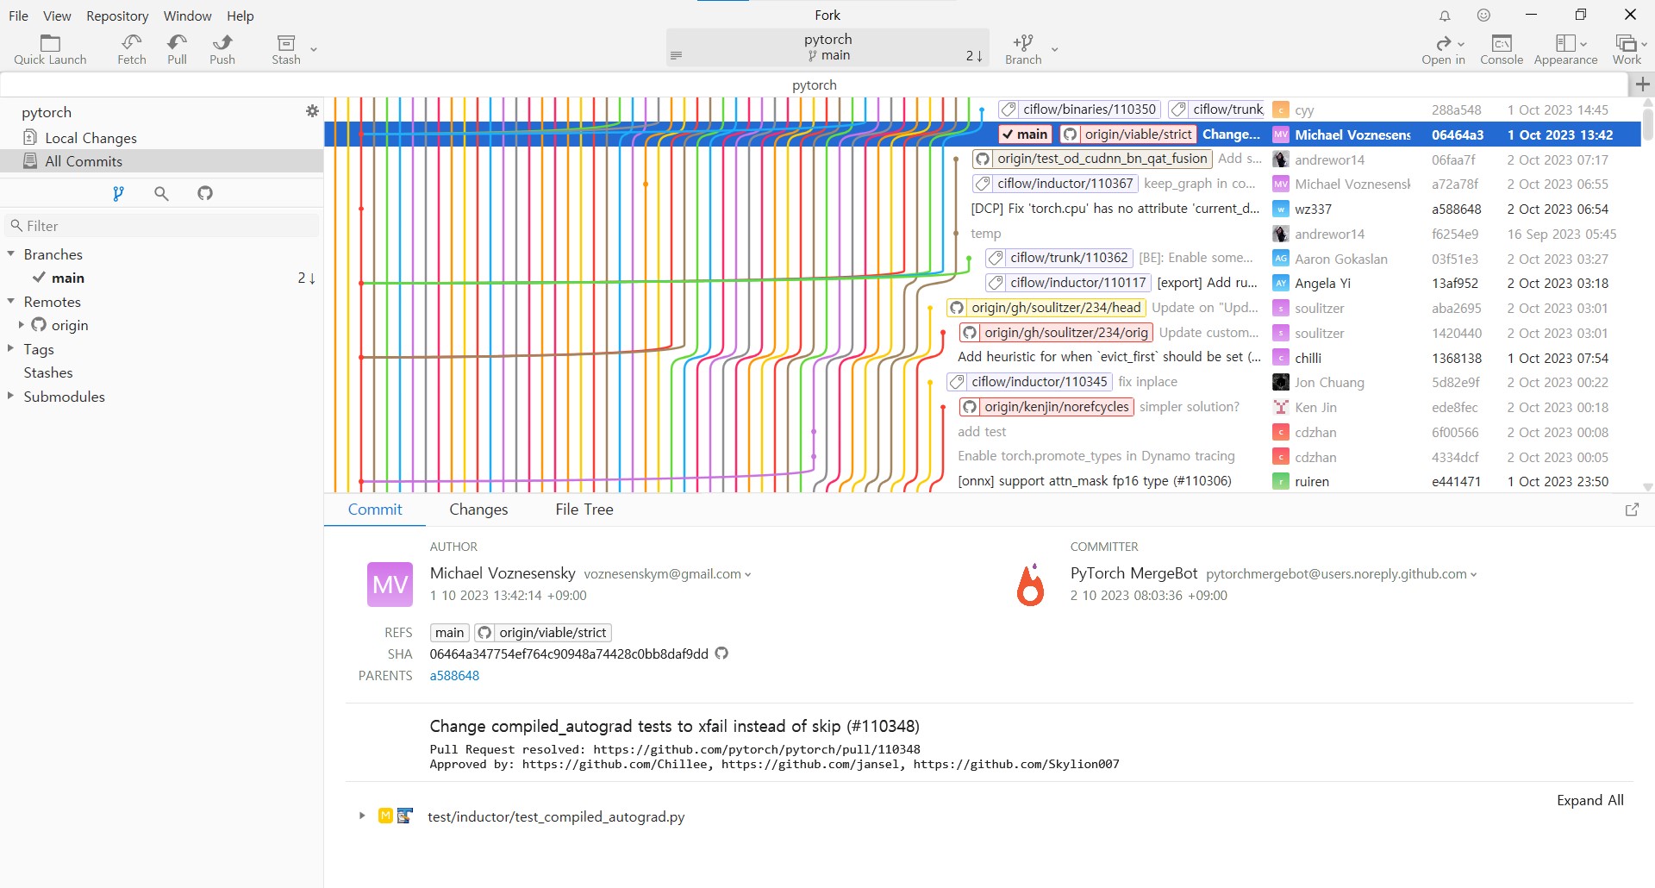Click the pytorch repository tab
Image resolution: width=1655 pixels, height=888 pixels.
pyautogui.click(x=814, y=84)
